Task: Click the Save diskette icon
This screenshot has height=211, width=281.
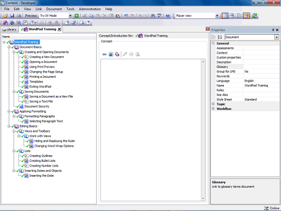Action: point(12,16)
